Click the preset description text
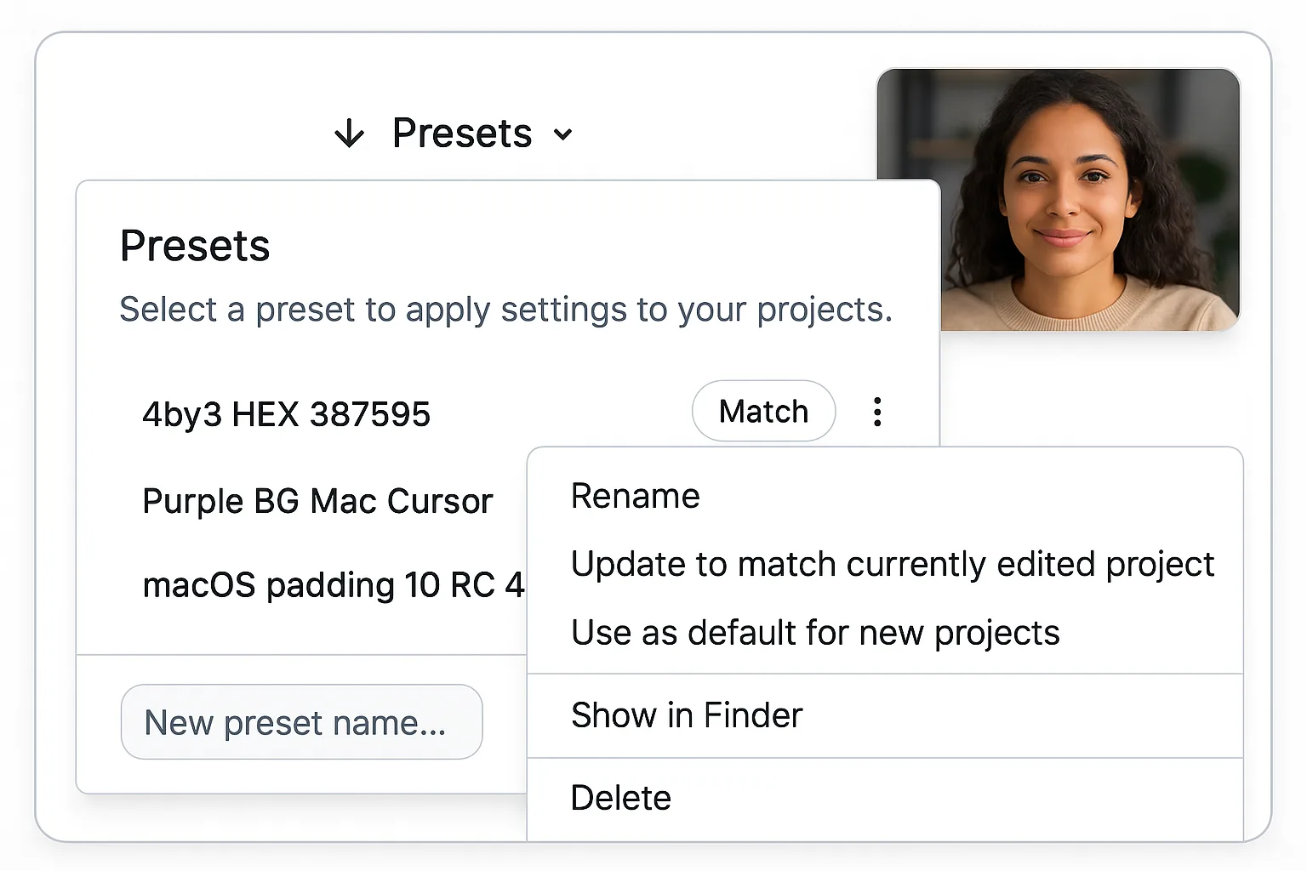 [506, 310]
